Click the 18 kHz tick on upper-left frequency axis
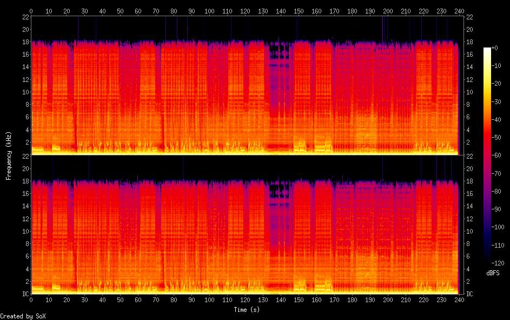Viewport: 510px width, 320px height. point(25,42)
